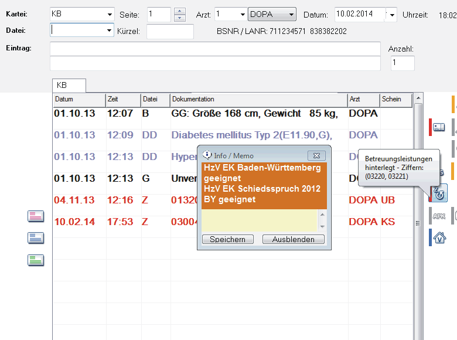Open the insurance card icon in sidebar
Image resolution: width=457 pixels, height=340 pixels.
tap(439, 127)
